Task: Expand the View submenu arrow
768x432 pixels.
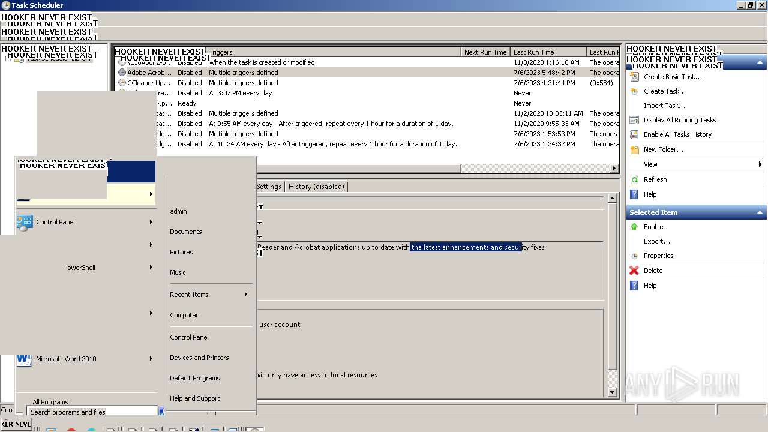Action: pyautogui.click(x=760, y=164)
